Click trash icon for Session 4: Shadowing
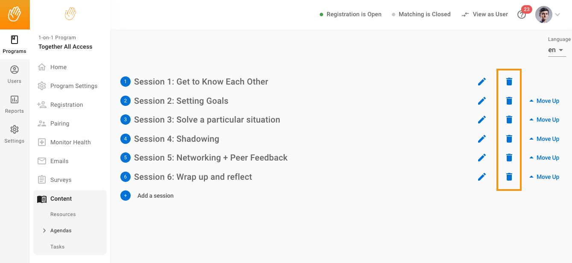 [x=509, y=139]
